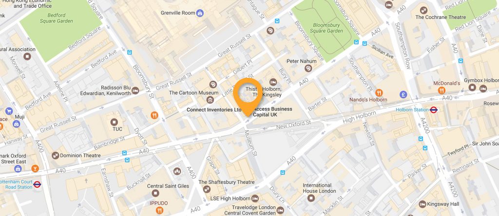Screen dimensions: 499x216
Task: Click the IPPUDO restaurant icon
Action: coord(160,210)
